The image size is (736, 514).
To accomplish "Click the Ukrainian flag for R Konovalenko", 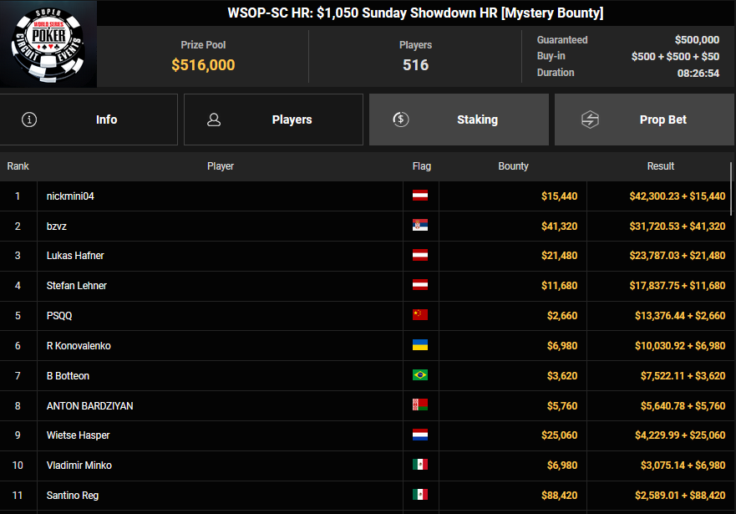I will [420, 346].
